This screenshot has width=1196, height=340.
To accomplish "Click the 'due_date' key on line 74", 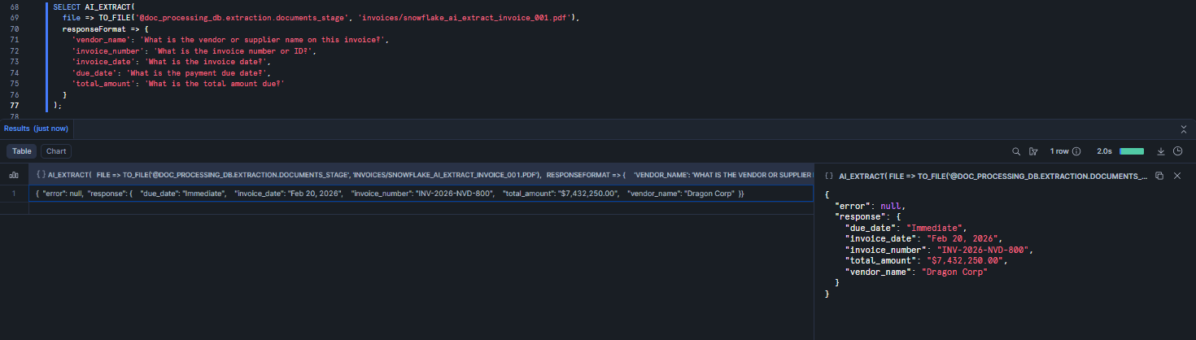I will coord(96,72).
